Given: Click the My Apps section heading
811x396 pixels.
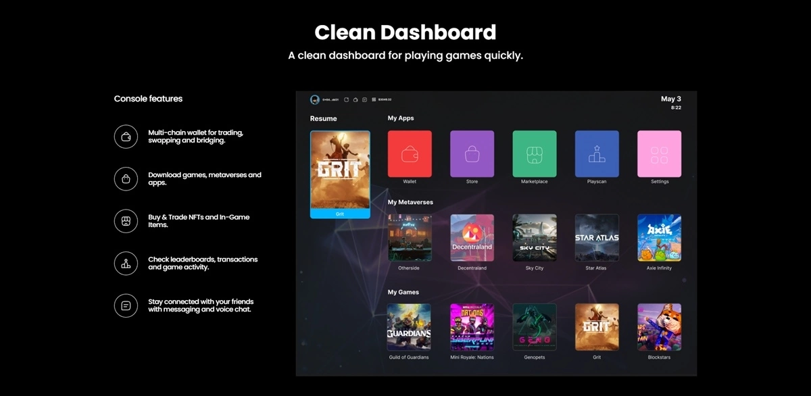Looking at the screenshot, I should coord(401,118).
